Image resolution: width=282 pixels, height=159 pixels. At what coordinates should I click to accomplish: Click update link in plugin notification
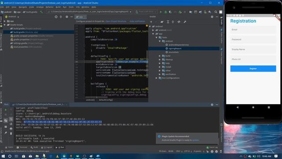coord(196,140)
